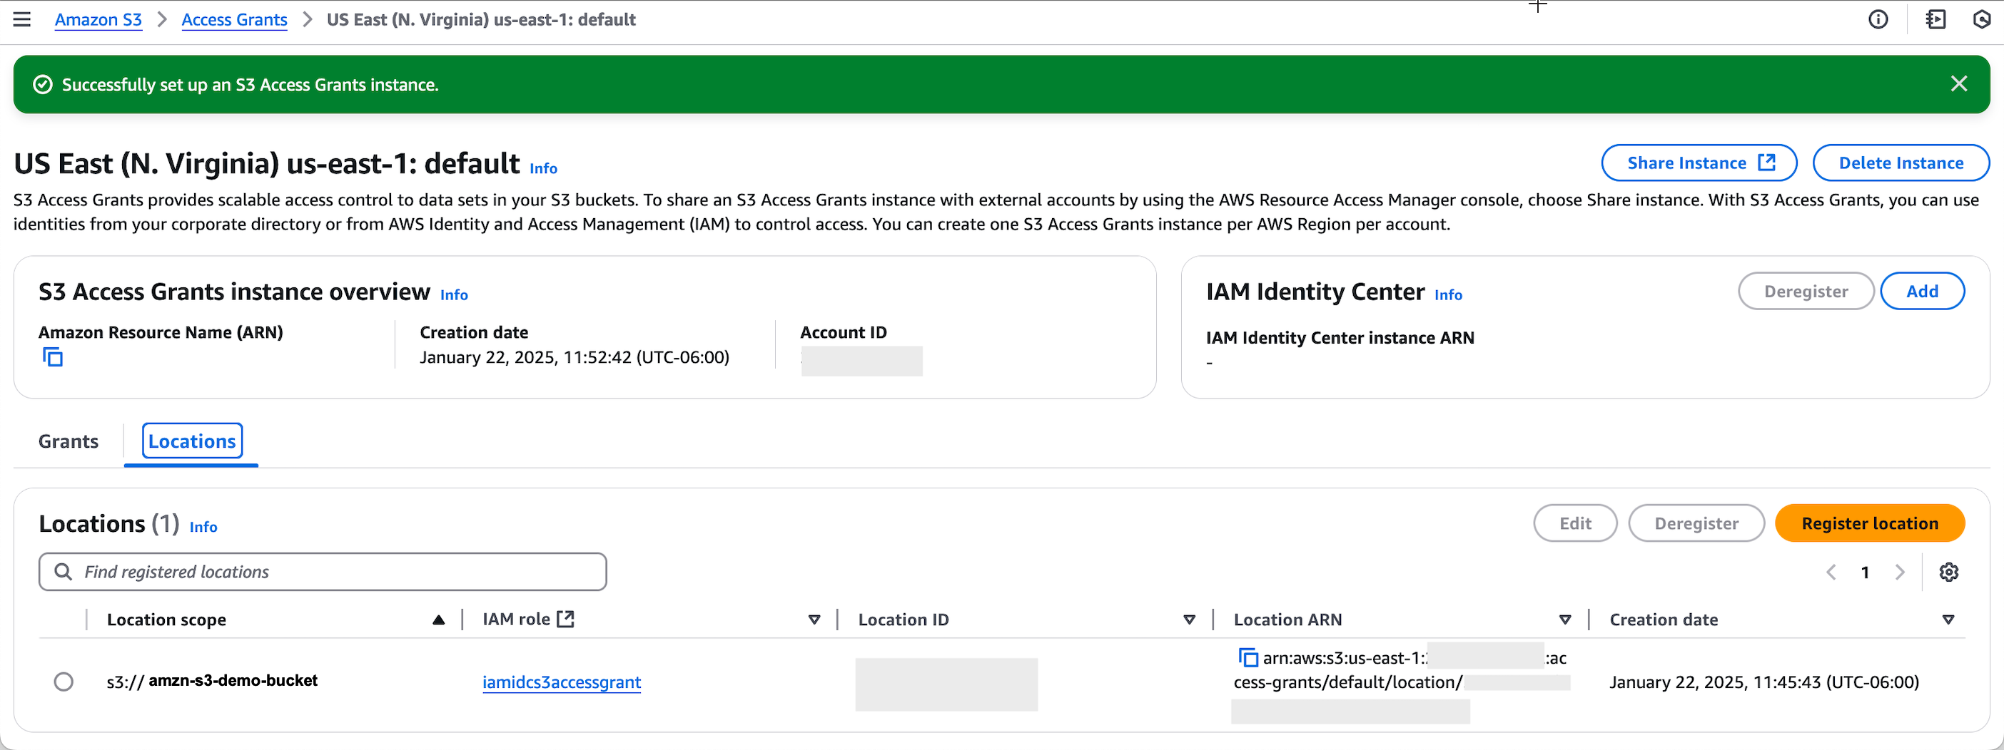Open Info link for Locations heading
This screenshot has width=2004, height=750.
click(204, 527)
